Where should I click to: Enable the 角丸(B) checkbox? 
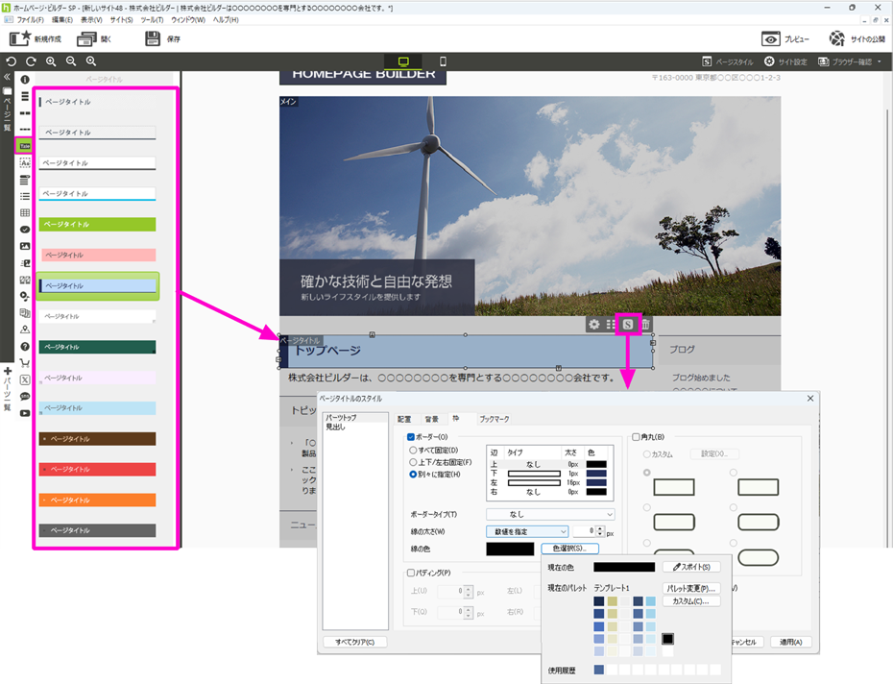pos(636,437)
